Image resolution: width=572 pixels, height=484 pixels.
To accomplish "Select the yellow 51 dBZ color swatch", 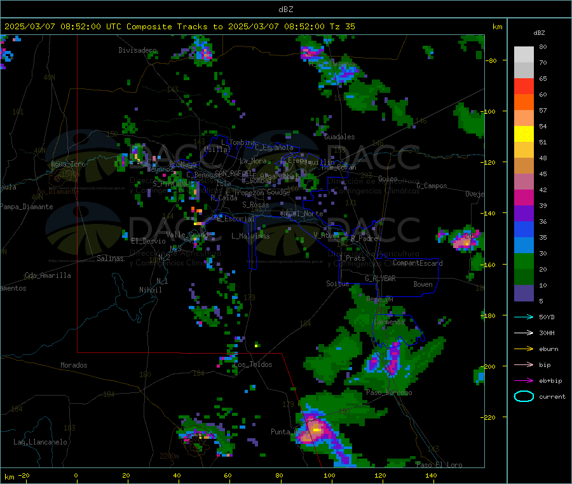I will tap(524, 134).
